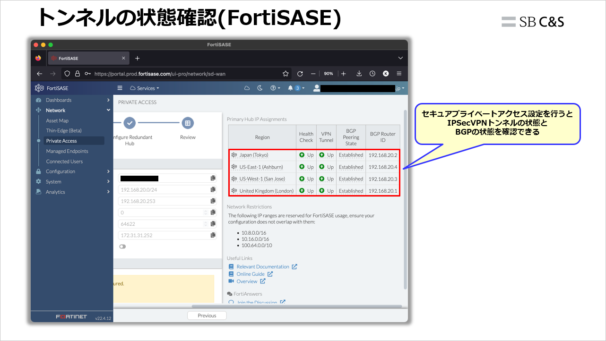
Task: Copy the 64622 value
Action: click(213, 224)
